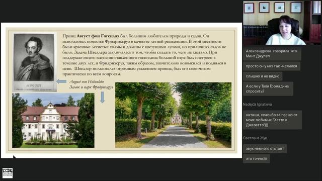Screen dimensions: 322x181
Task: Click the bold name 'Август фон Гогенлоэ'
Action: 98,36
